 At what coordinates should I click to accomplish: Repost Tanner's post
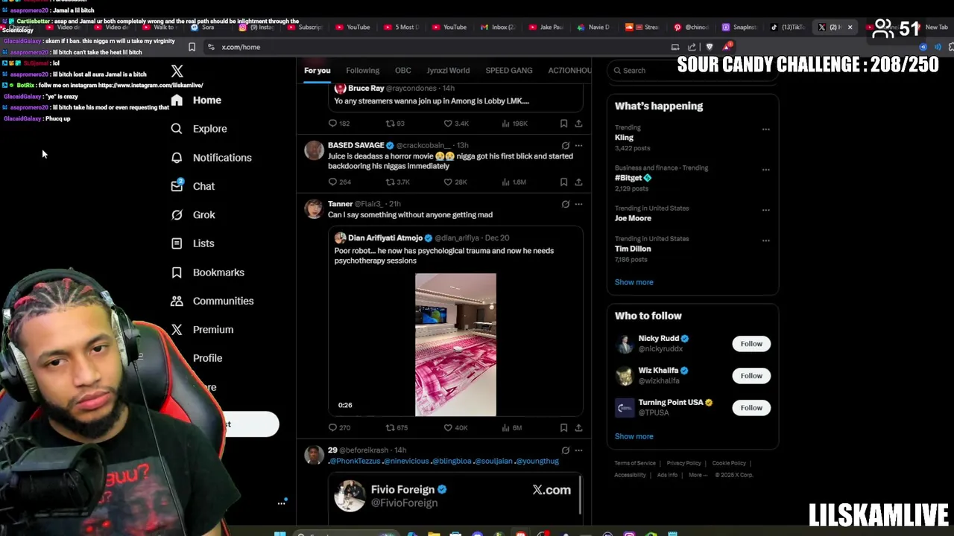pos(396,427)
